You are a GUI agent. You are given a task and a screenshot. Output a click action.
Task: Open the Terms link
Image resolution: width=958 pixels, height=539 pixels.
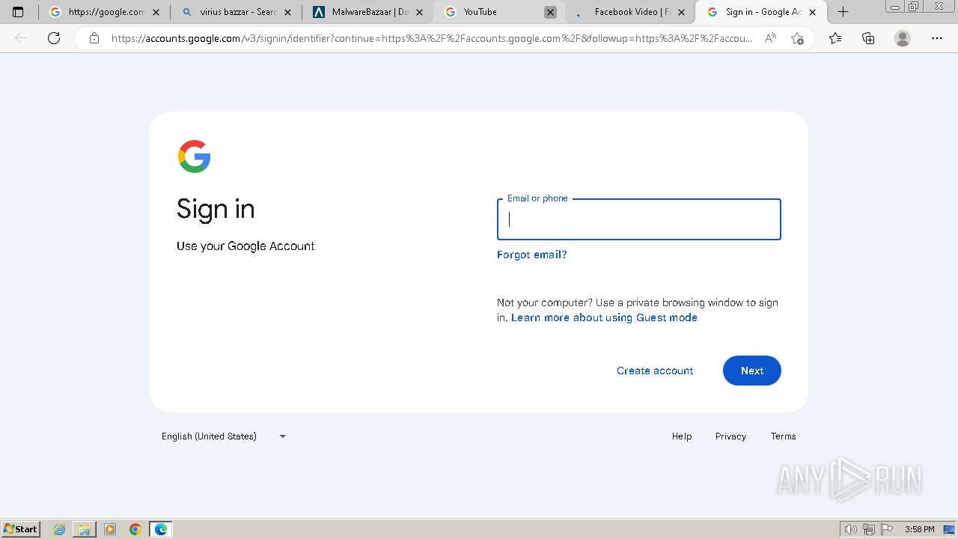[783, 436]
